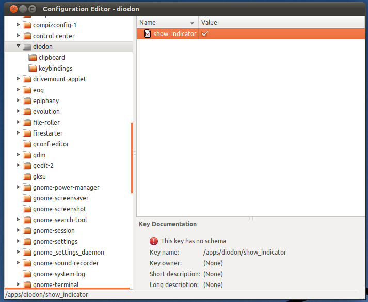Minimize the Configuration Editor window
The width and height of the screenshot is (368, 302).
(23, 9)
